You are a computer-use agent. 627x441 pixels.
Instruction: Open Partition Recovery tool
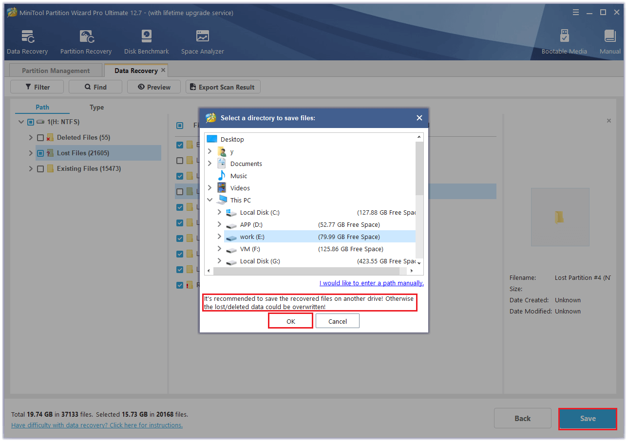(86, 42)
